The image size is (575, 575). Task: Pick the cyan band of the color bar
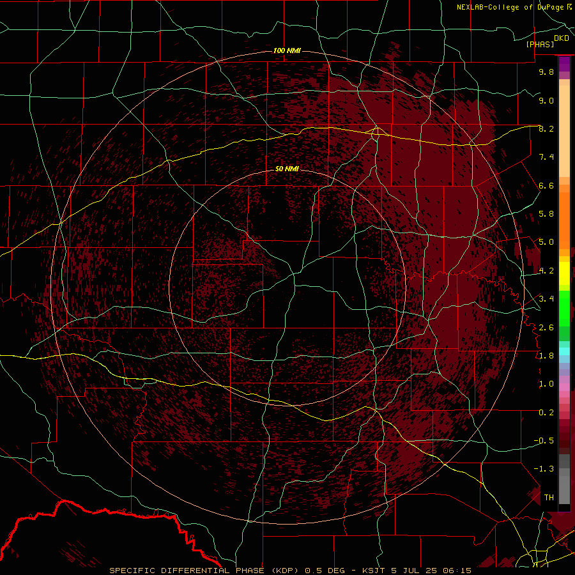tap(564, 351)
